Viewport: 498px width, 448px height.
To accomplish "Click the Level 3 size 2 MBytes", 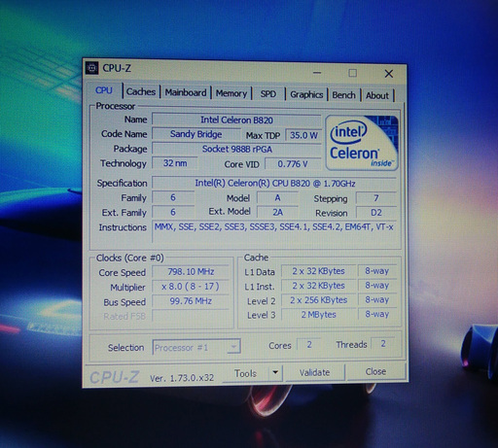I will (x=319, y=314).
